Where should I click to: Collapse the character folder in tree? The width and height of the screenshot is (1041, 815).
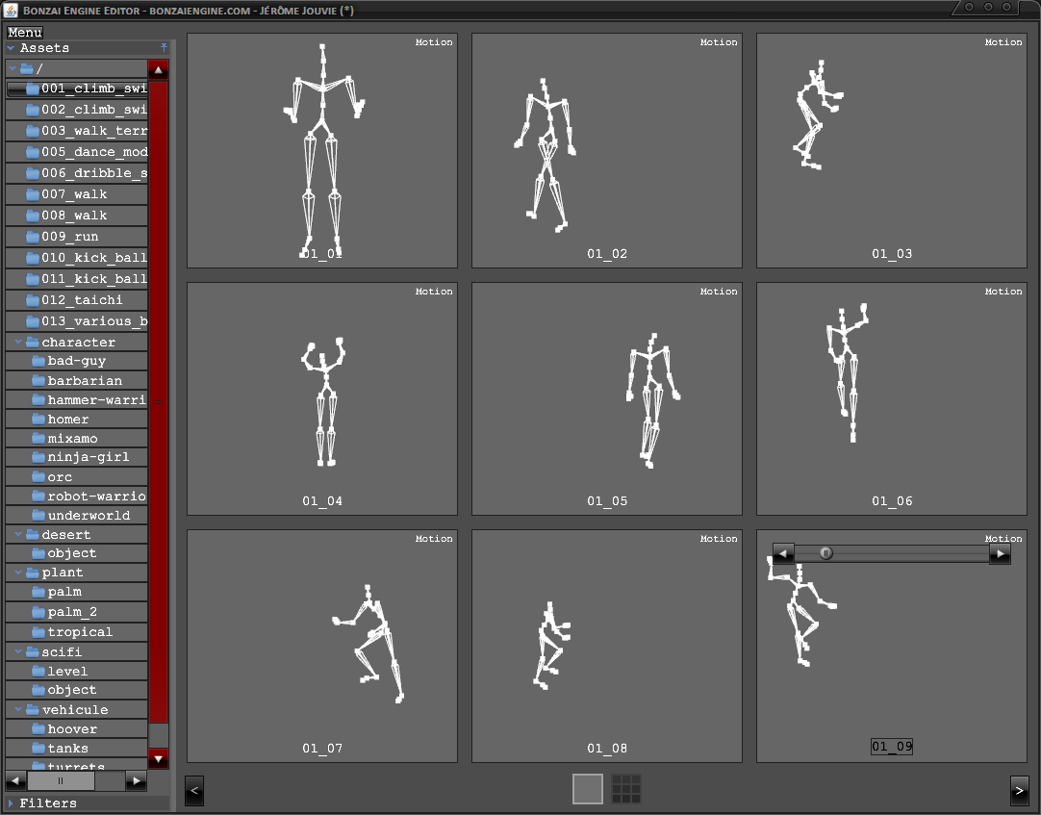click(x=18, y=343)
